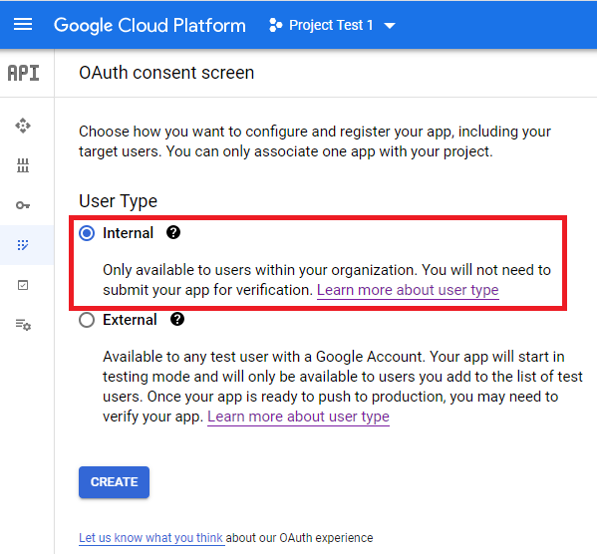Open the Dashboard sidebar icon
Viewport: 597px width, 554px height.
23,126
